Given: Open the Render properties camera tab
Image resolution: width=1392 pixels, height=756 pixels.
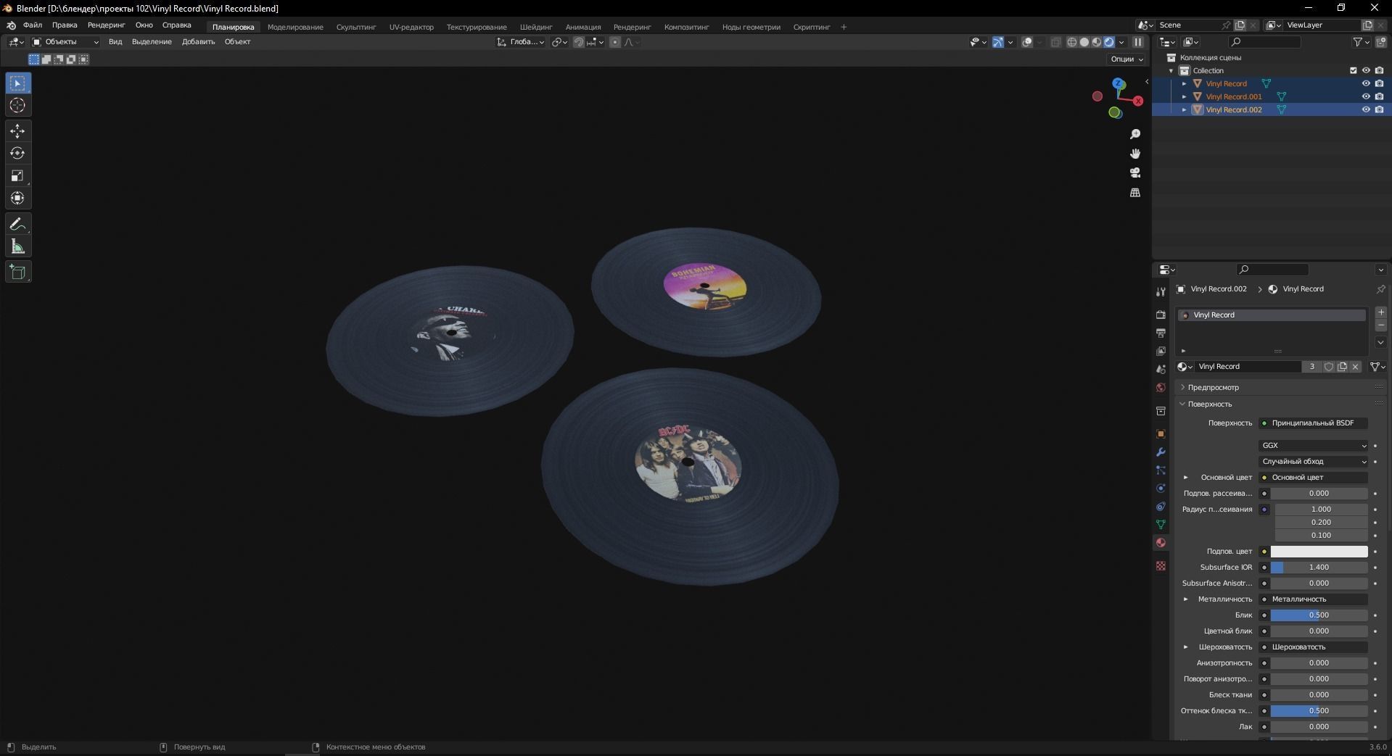Looking at the screenshot, I should [x=1161, y=313].
